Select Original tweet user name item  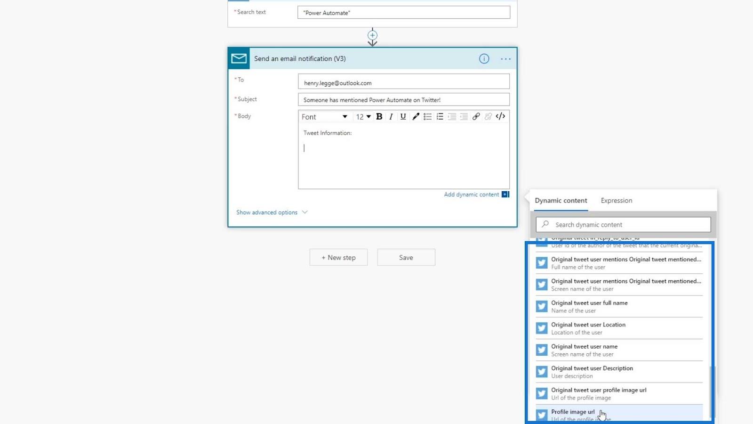(618, 350)
